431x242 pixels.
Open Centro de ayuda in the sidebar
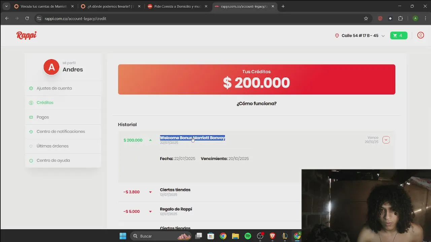[x=63, y=160]
